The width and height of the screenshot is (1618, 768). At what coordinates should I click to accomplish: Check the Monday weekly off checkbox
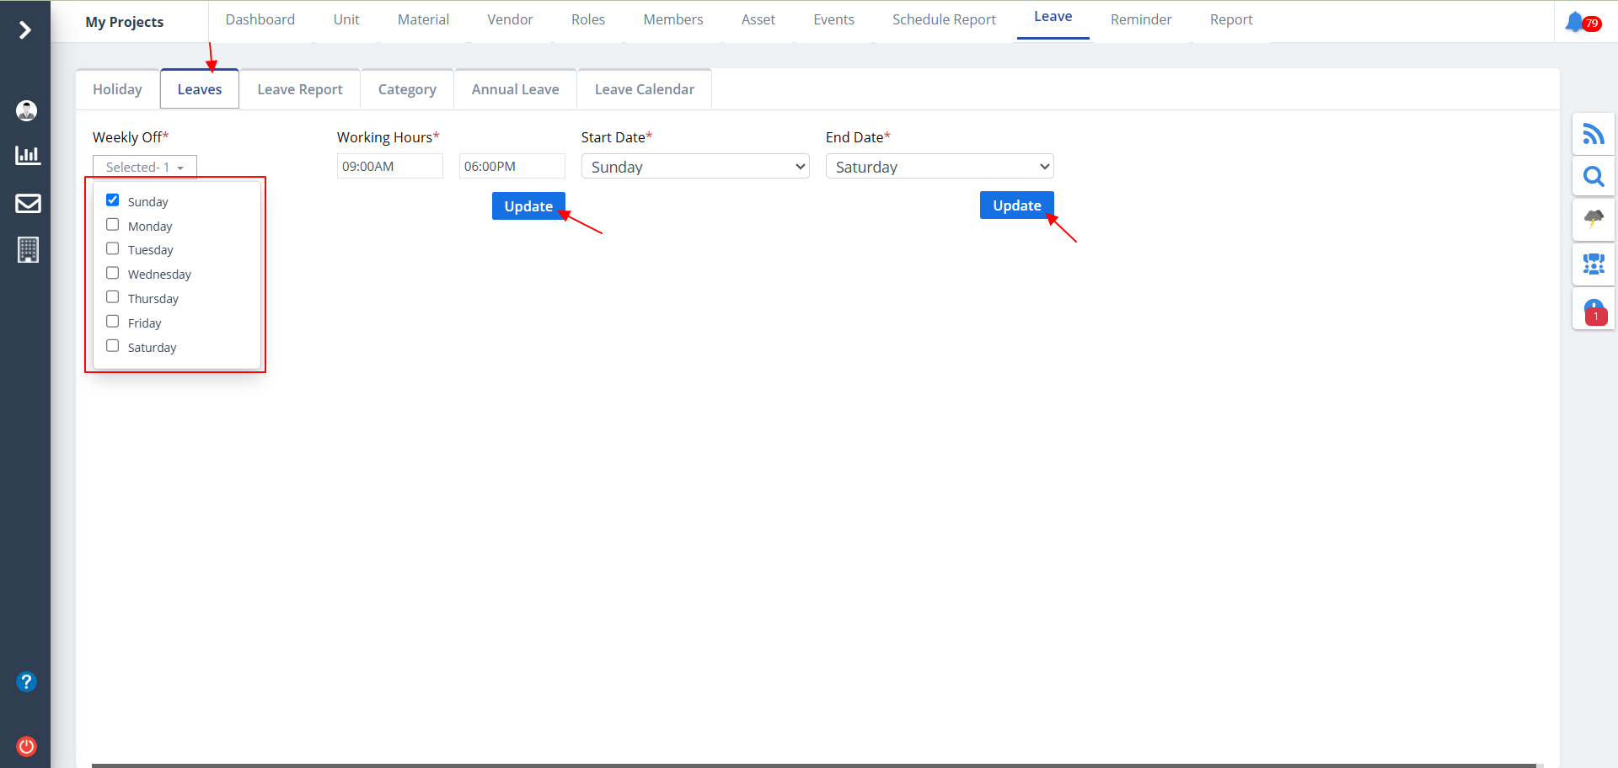click(112, 225)
